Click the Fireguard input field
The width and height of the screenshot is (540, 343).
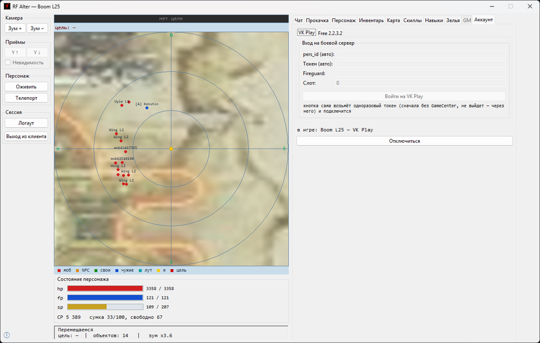(x=421, y=73)
